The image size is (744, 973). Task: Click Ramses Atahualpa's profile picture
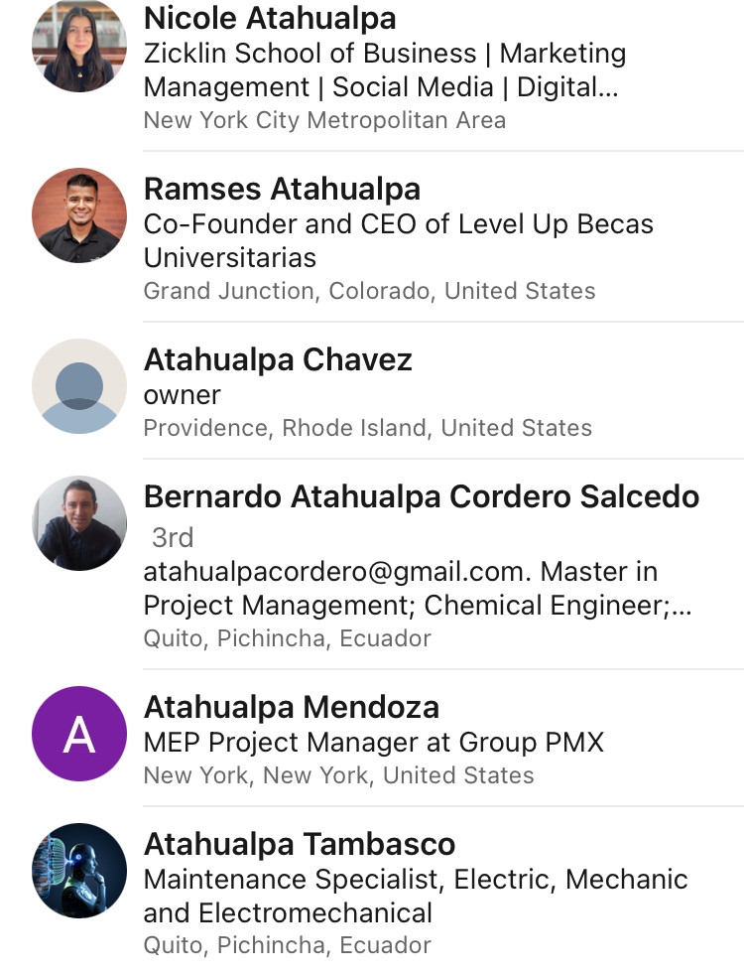[79, 215]
